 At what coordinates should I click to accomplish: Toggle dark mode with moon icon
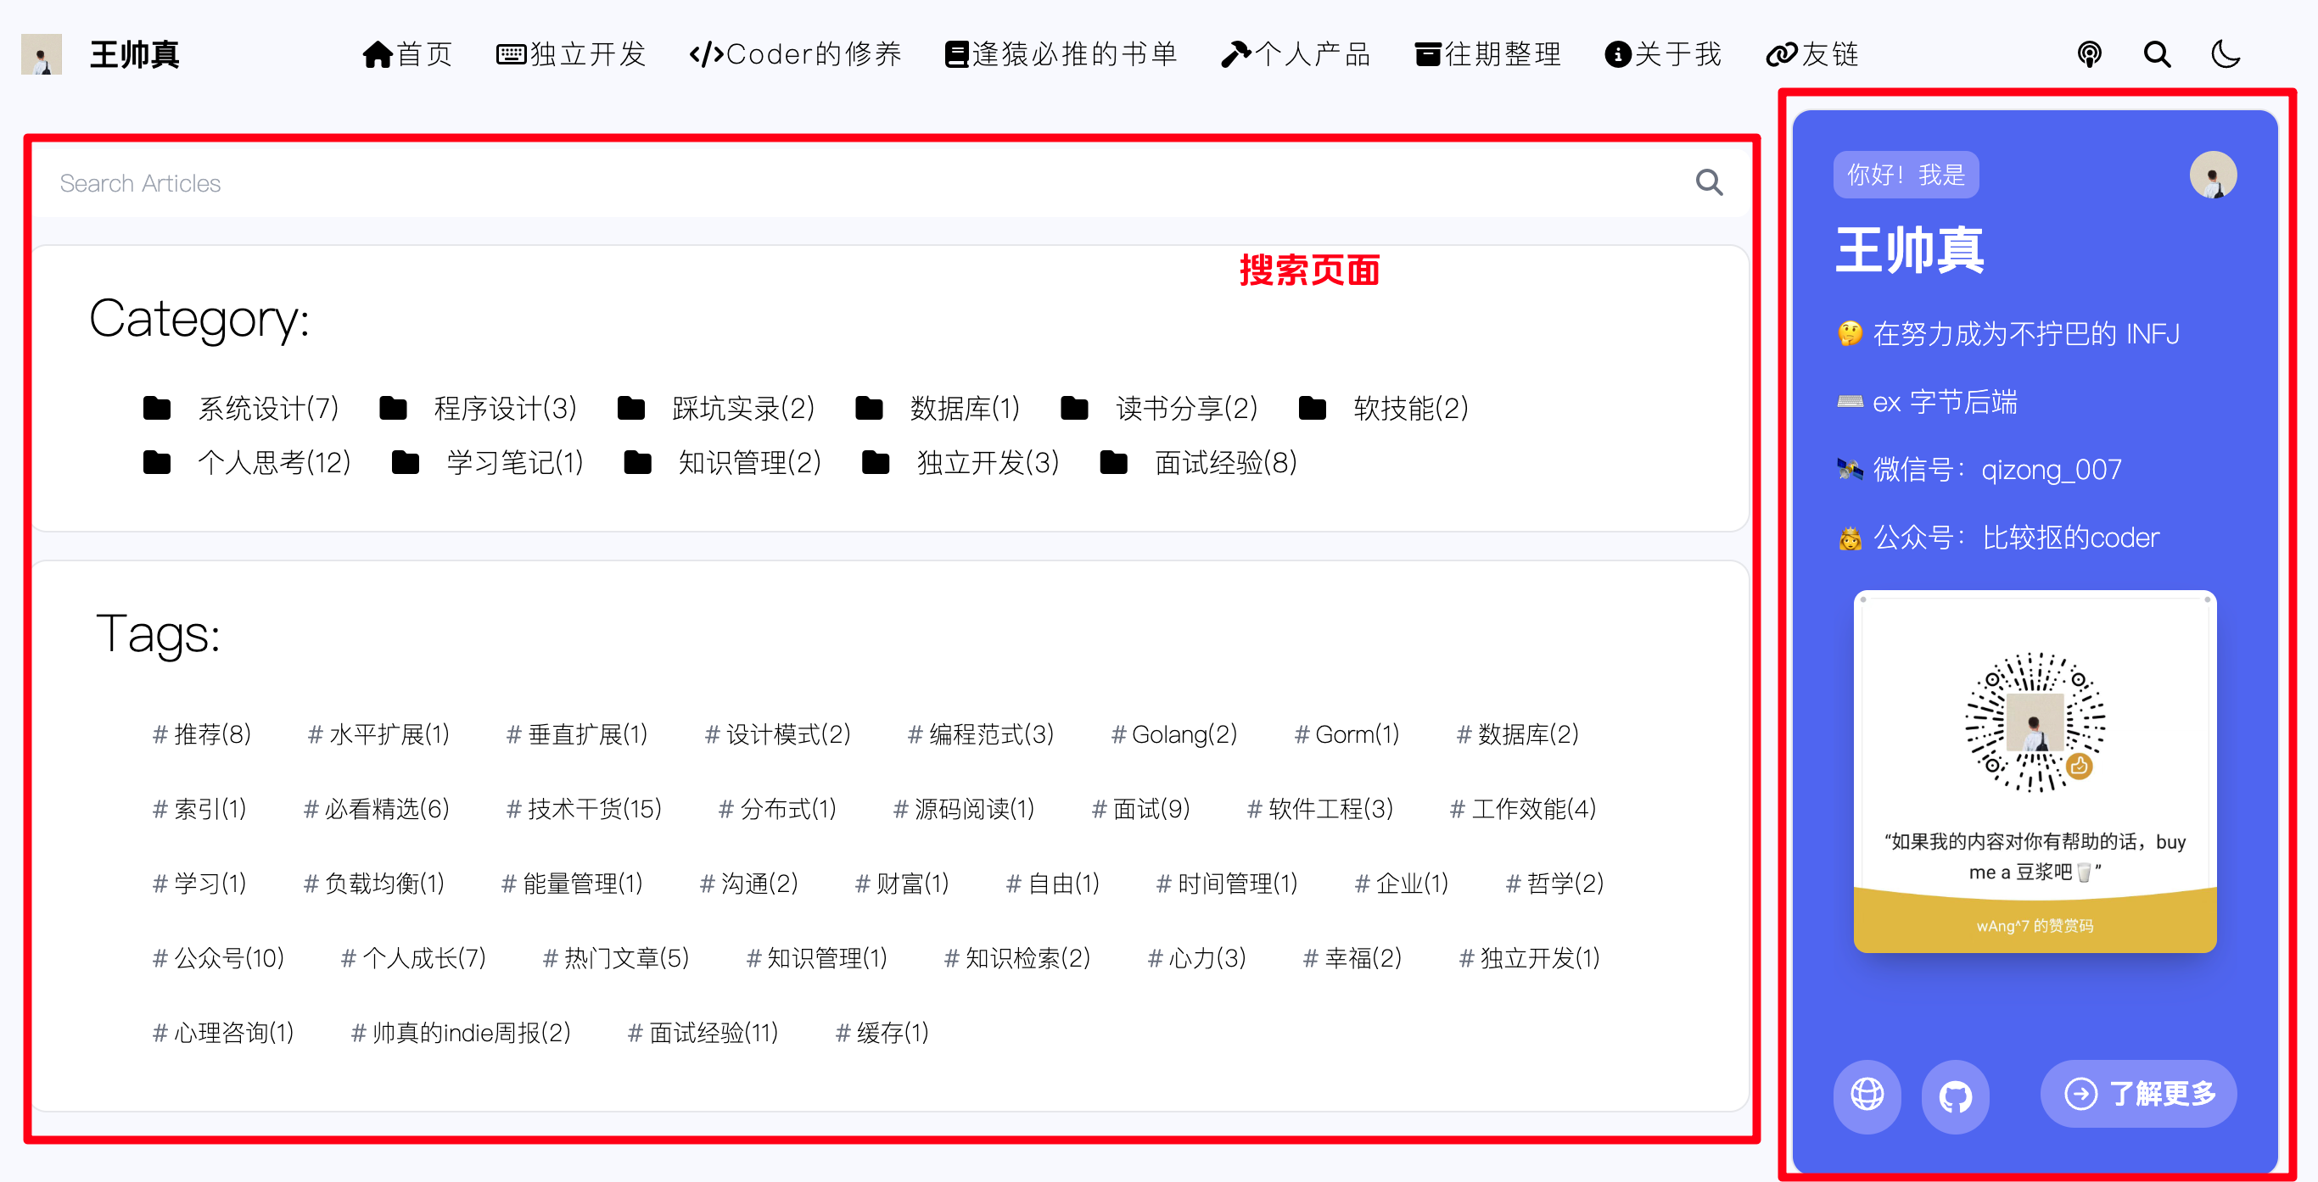click(2225, 55)
